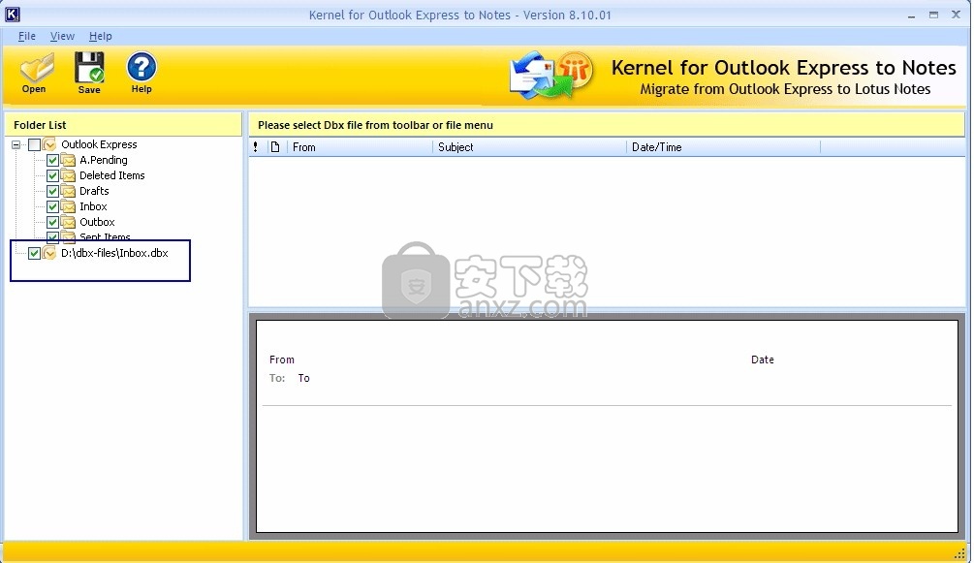The height and width of the screenshot is (563, 974).
Task: Click the resize grip in status bar
Action: (959, 553)
